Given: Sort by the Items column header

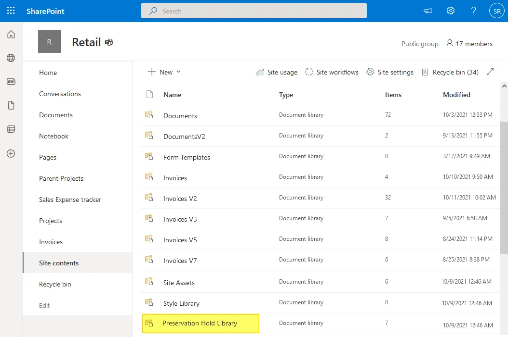Looking at the screenshot, I should coord(393,95).
